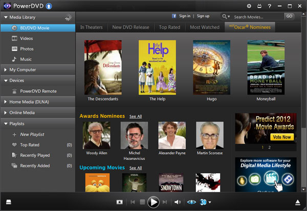The width and height of the screenshot is (307, 211).
Task: Switch to the Top Rated tab
Action: 169,27
